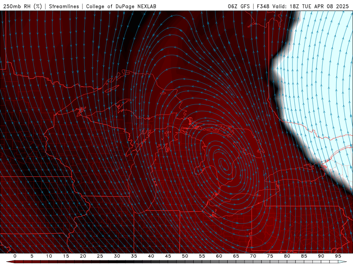Click the '60' value on the colorbar scale
353x264 pixels.
[219, 256]
